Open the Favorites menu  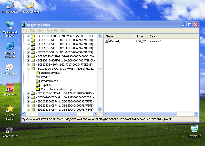[x=52, y=30]
